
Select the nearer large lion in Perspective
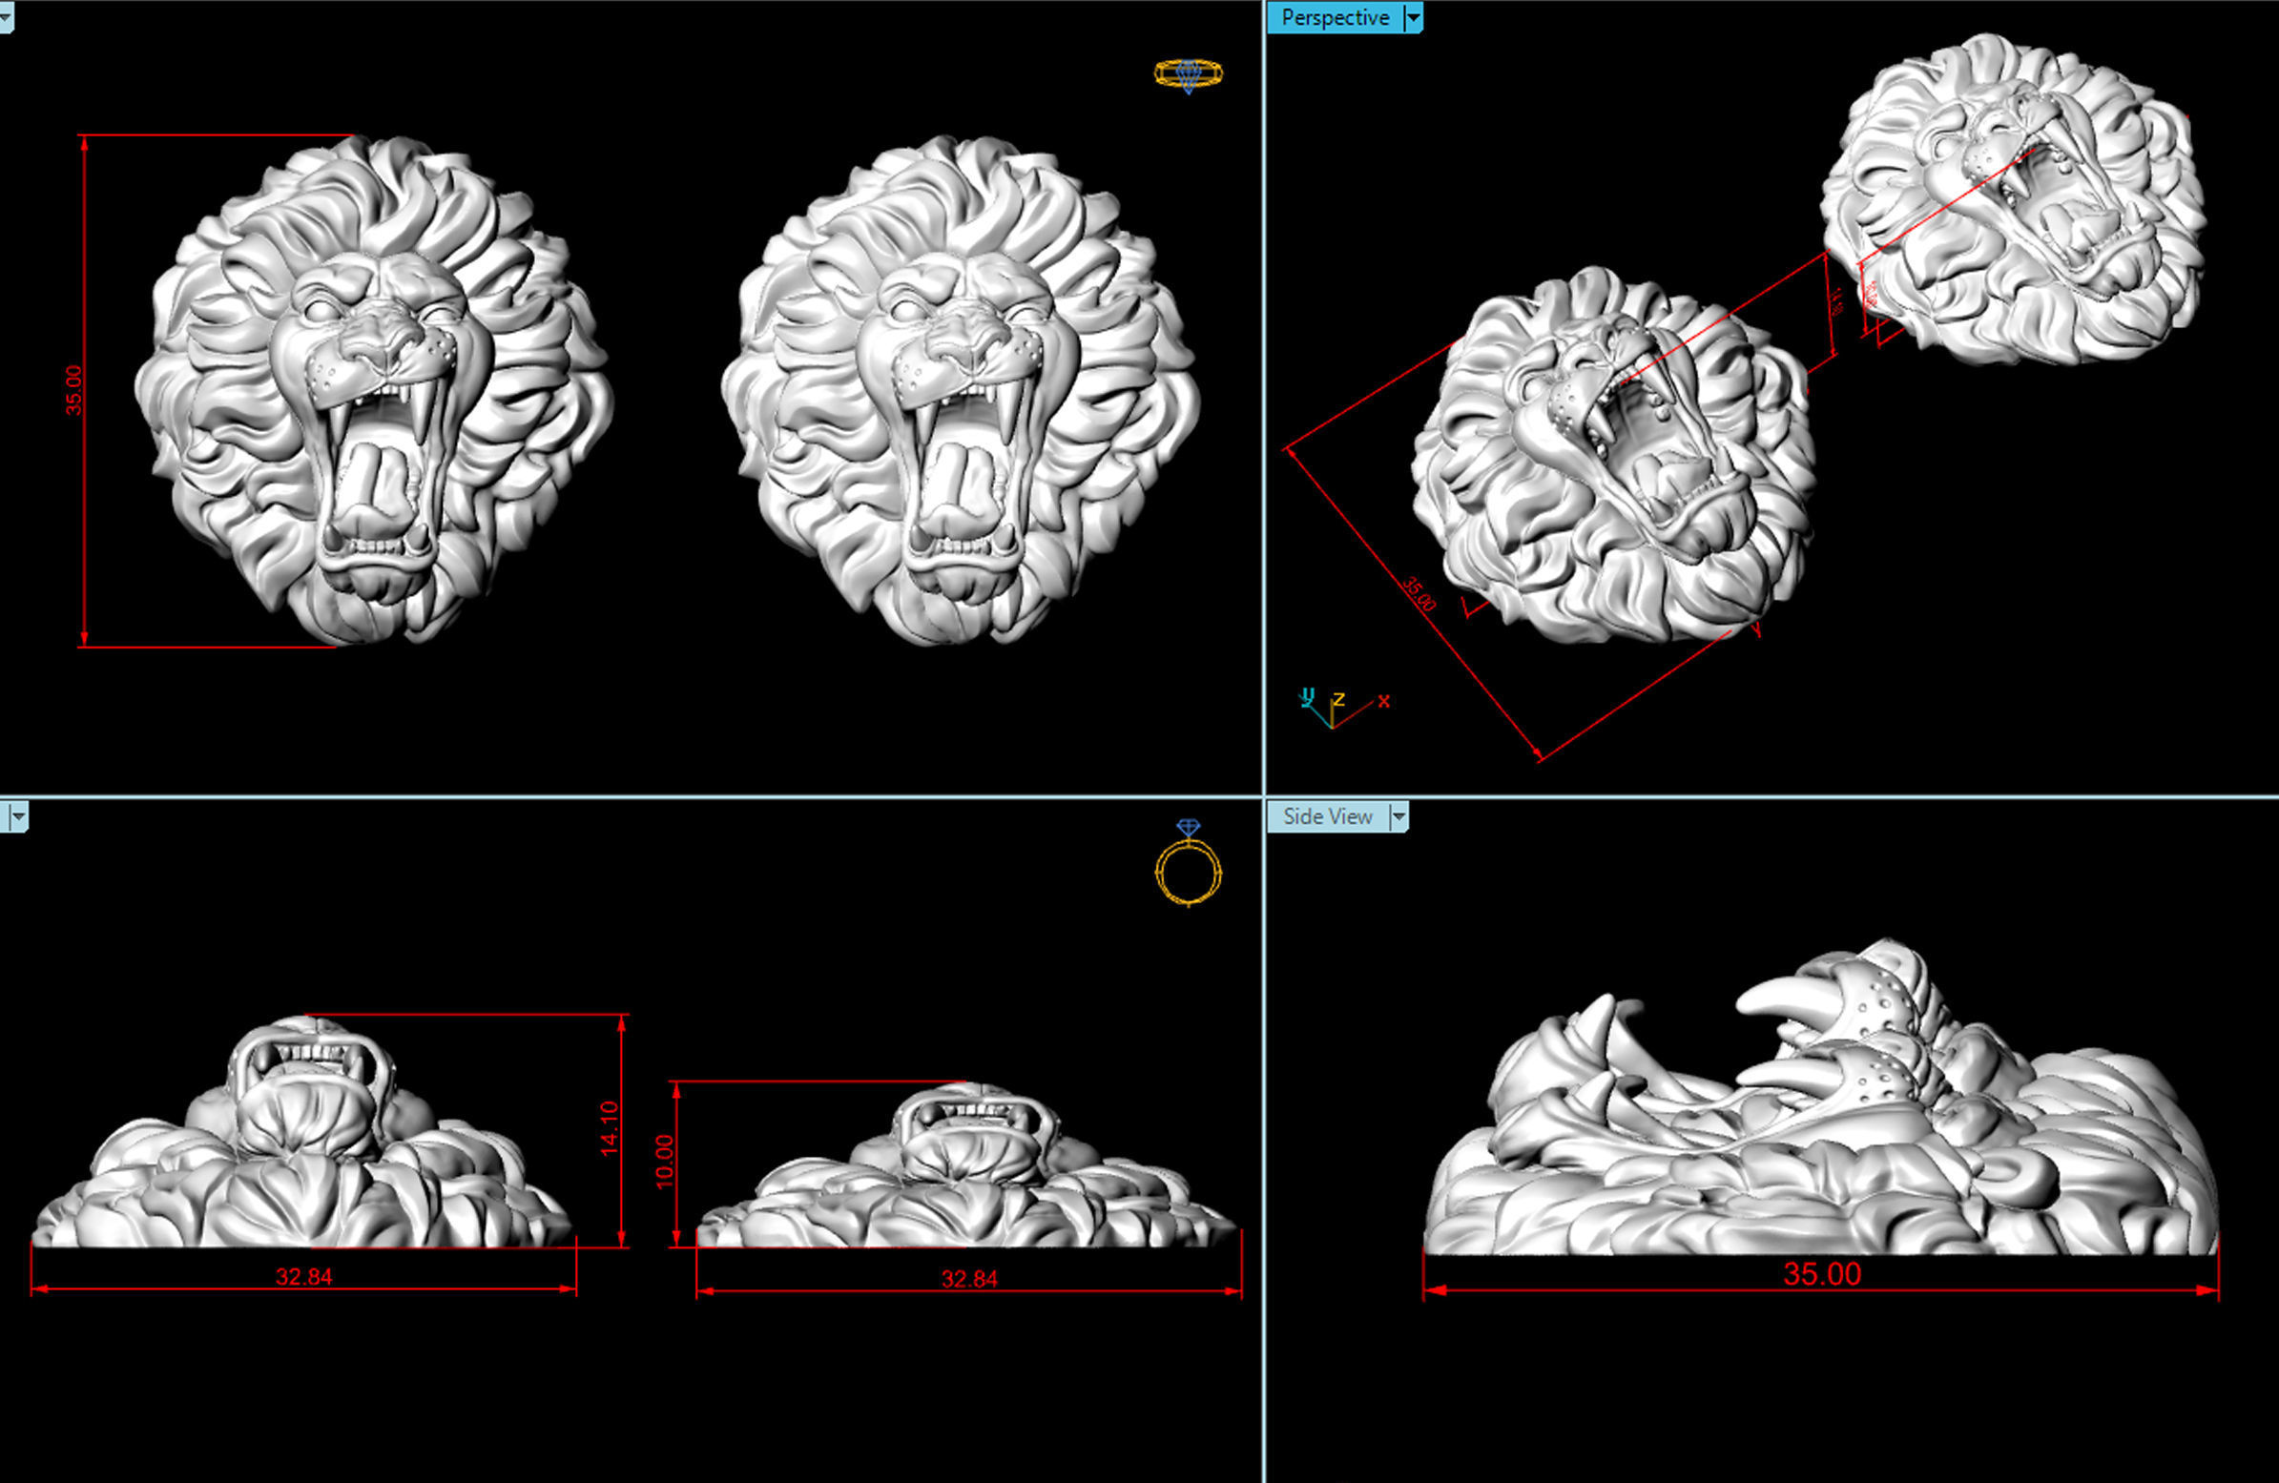(1612, 455)
